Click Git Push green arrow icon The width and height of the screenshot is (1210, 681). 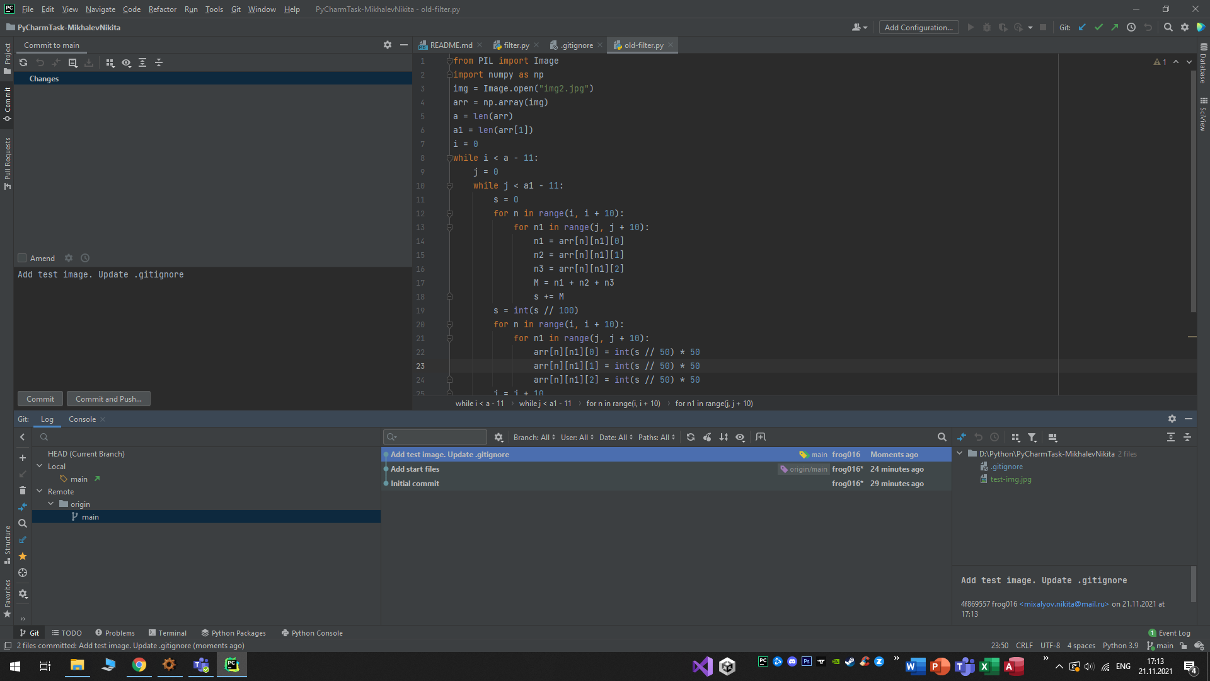point(1115,27)
